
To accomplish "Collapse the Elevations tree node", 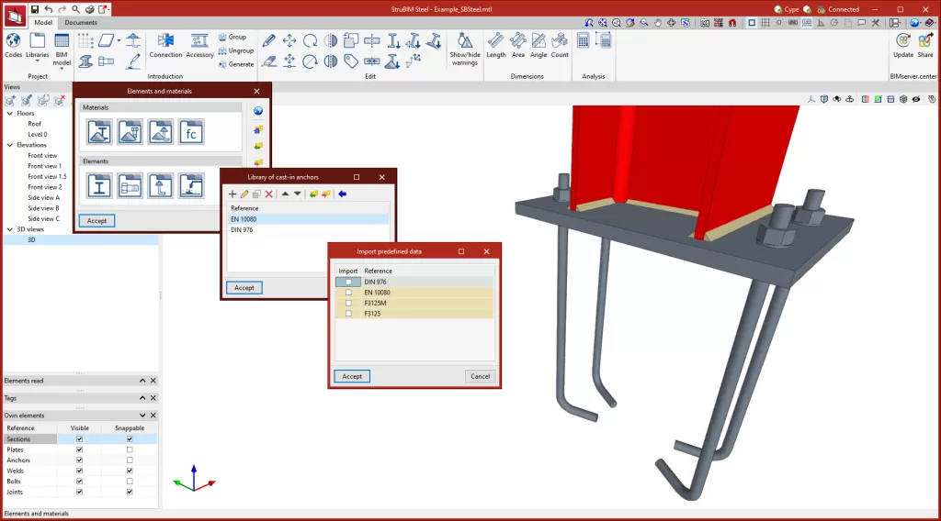I will 10,145.
